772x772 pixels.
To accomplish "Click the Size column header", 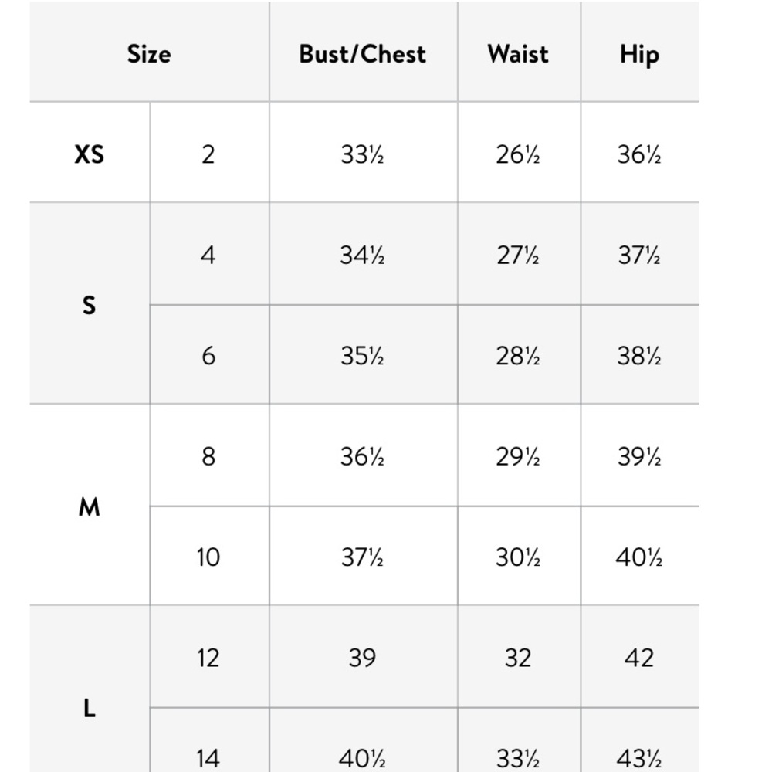I will point(149,54).
